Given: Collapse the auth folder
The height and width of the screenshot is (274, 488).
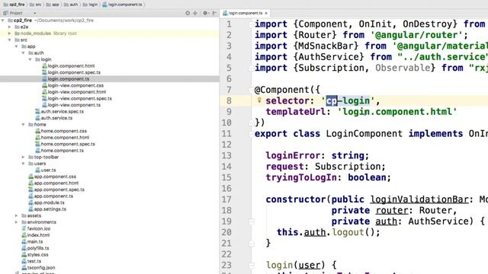Looking at the screenshot, I should point(24,53).
